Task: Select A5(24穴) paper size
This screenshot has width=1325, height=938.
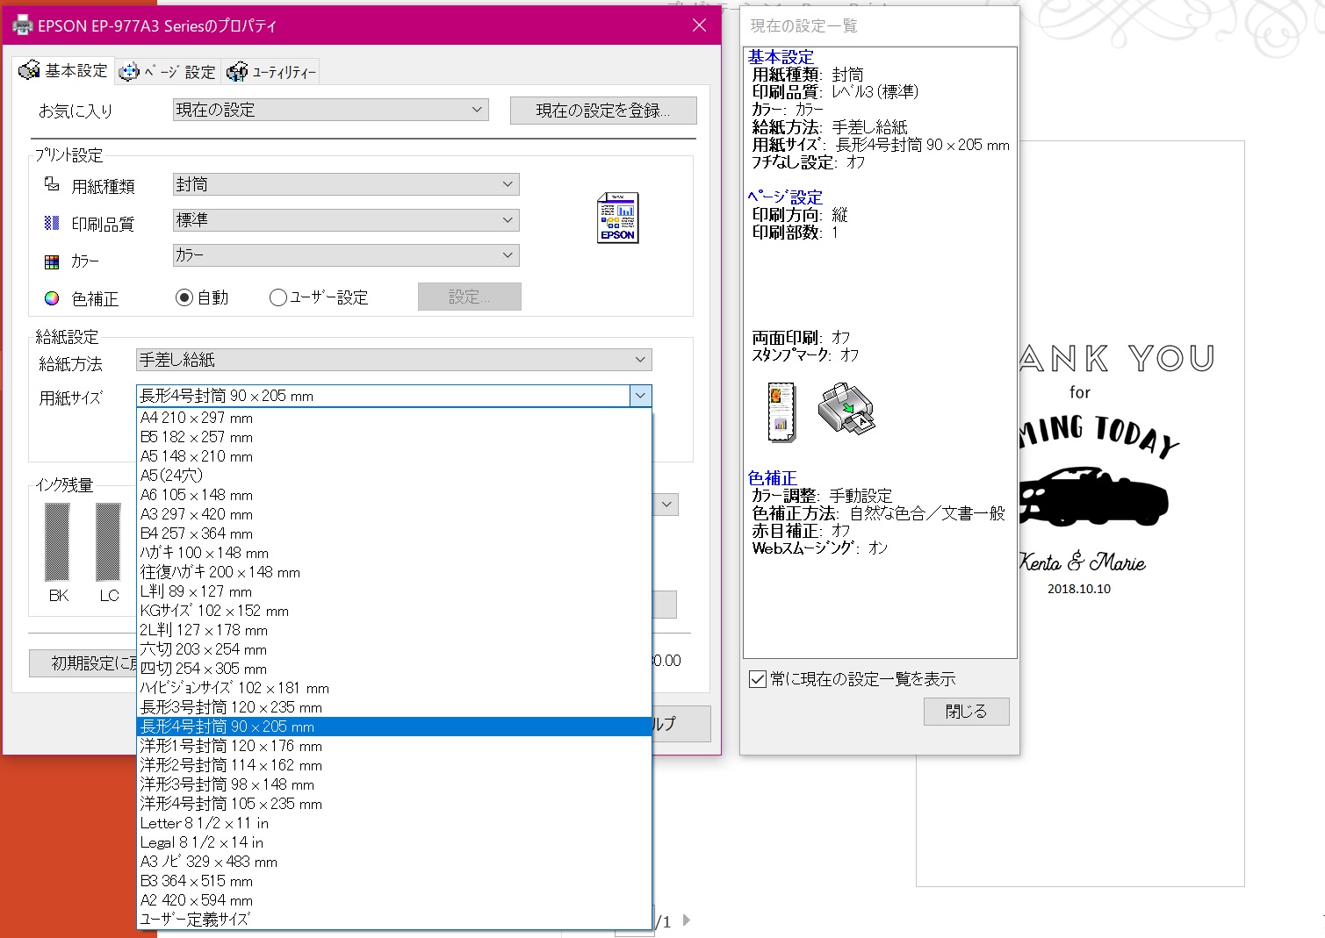Action: pos(394,476)
